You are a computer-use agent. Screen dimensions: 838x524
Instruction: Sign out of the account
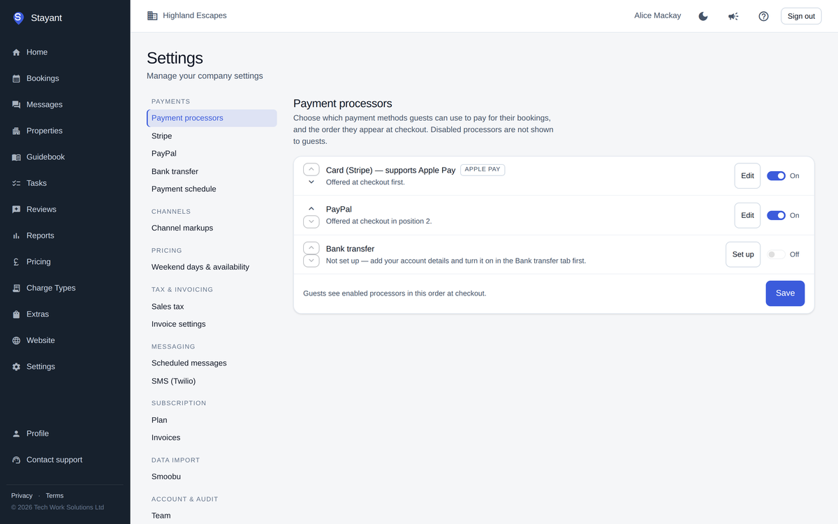click(801, 16)
